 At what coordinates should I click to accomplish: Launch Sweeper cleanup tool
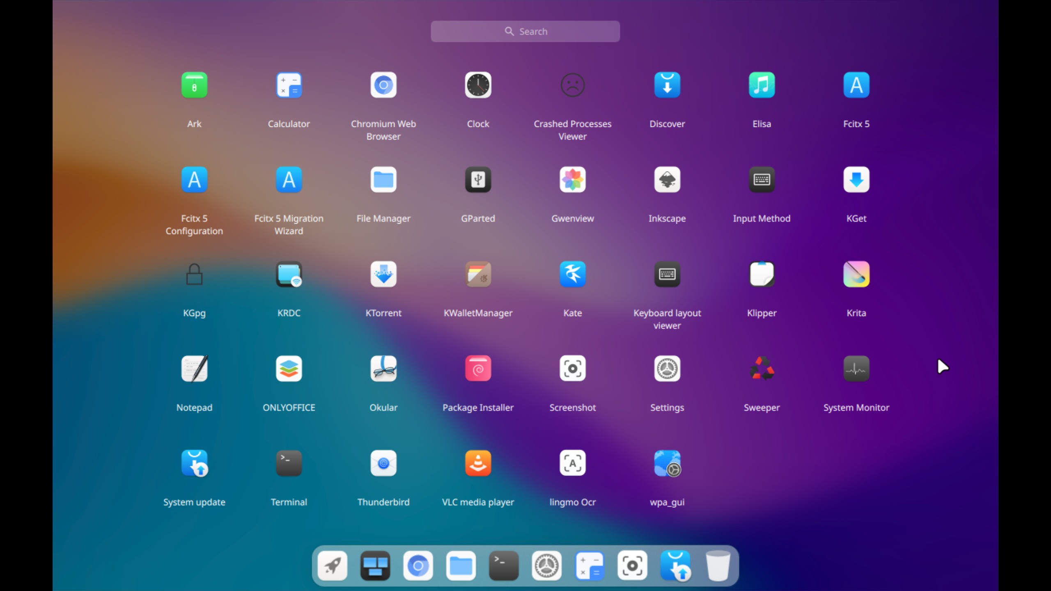762,369
